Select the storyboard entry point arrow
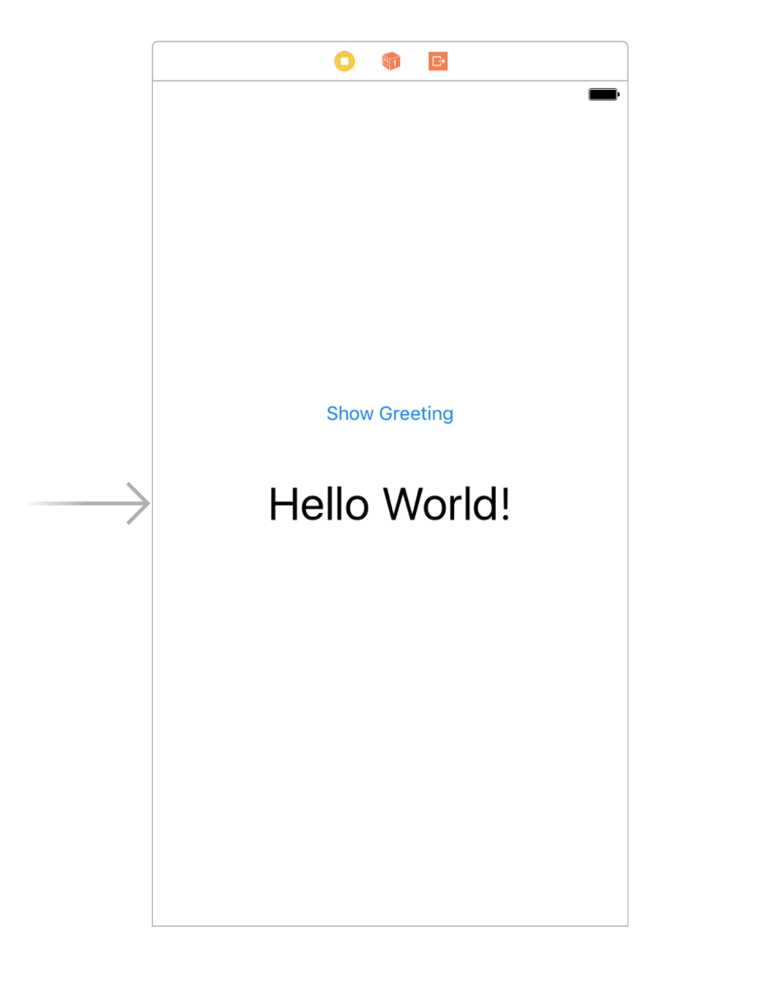This screenshot has height=988, width=783. (x=90, y=503)
